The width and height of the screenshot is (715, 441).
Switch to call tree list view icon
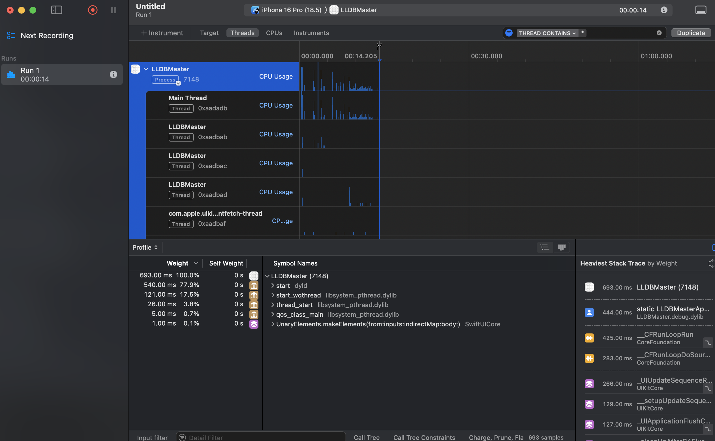(545, 247)
